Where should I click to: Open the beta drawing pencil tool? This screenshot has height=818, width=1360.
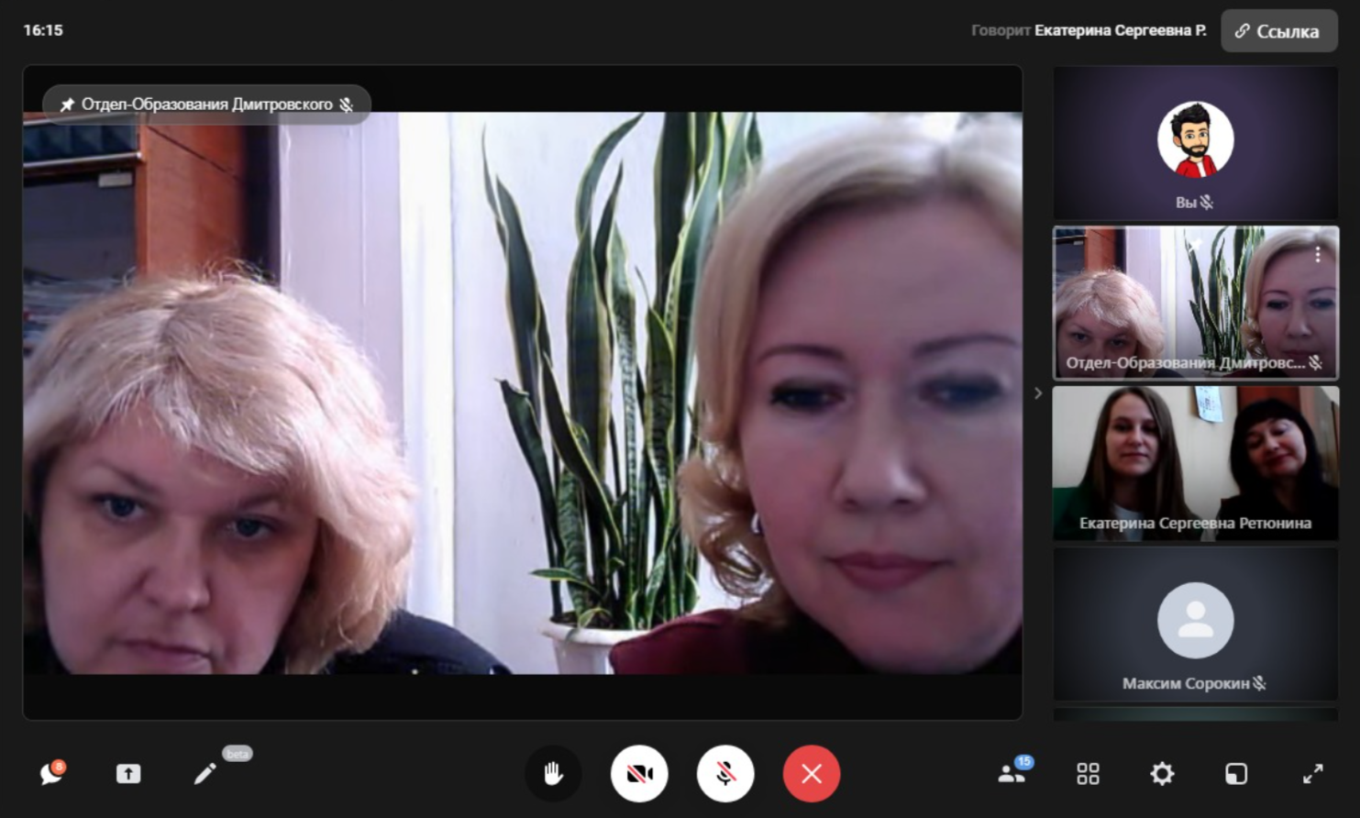tap(205, 774)
